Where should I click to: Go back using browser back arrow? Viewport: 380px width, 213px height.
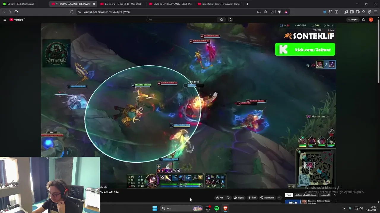tap(4, 12)
